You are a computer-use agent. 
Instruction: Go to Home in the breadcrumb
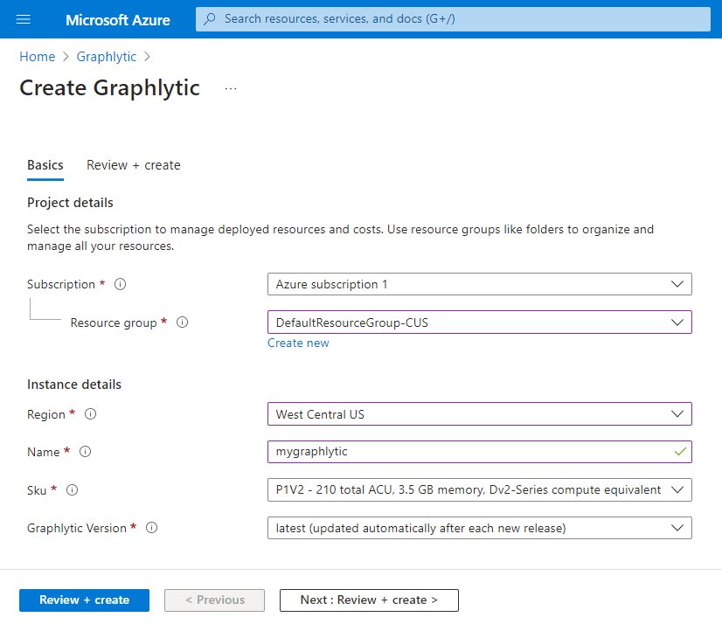[37, 57]
